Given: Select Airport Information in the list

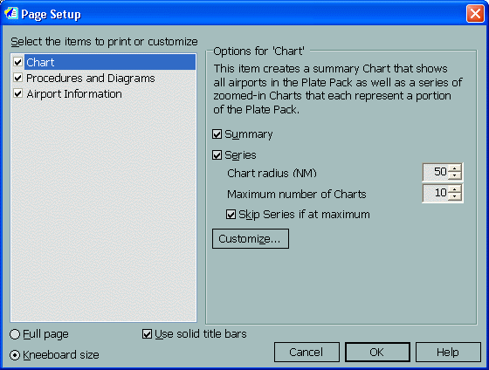Looking at the screenshot, I should pyautogui.click(x=74, y=94).
